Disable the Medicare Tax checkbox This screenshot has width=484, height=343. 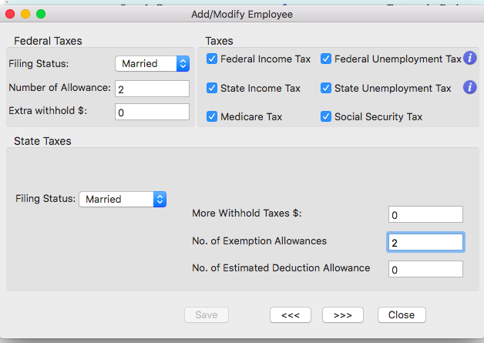click(212, 116)
